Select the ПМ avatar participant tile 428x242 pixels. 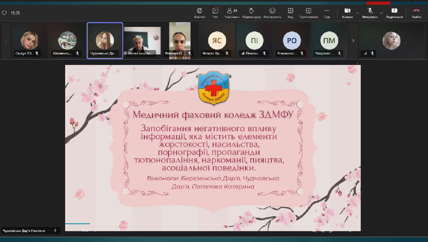coord(329,41)
